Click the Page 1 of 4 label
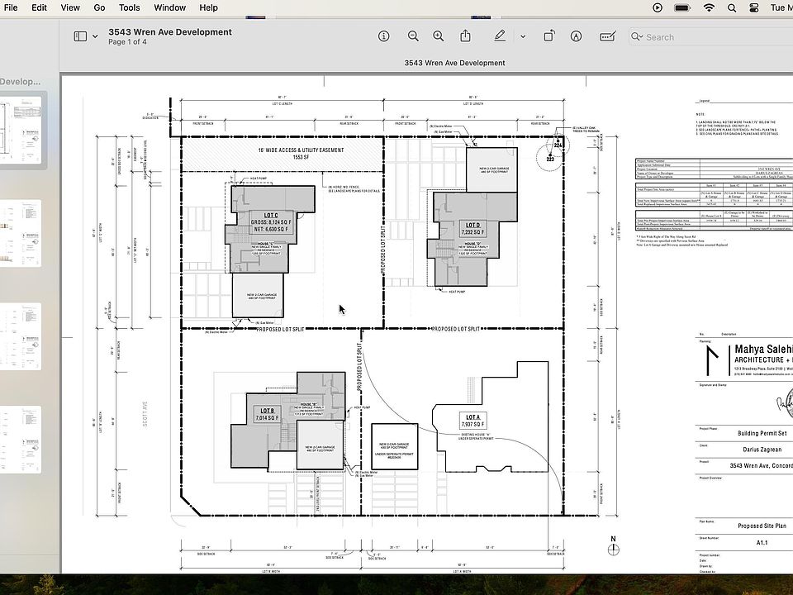This screenshot has width=793, height=595. tap(127, 42)
